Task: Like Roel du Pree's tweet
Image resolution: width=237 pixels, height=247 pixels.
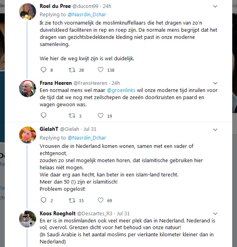Action: 100,70
